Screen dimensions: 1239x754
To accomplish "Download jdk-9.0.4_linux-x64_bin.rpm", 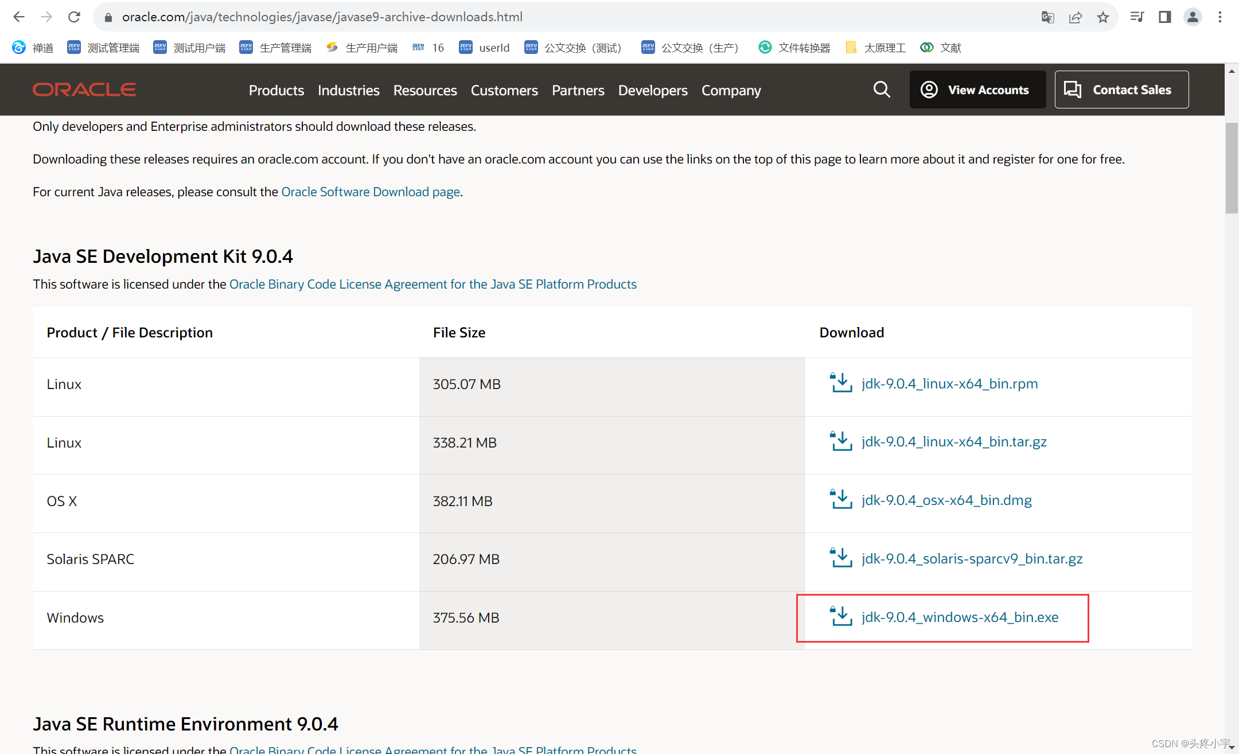I will point(949,383).
